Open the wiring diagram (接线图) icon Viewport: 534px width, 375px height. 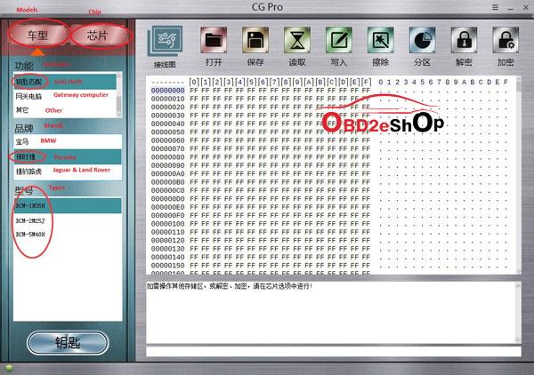(x=166, y=42)
